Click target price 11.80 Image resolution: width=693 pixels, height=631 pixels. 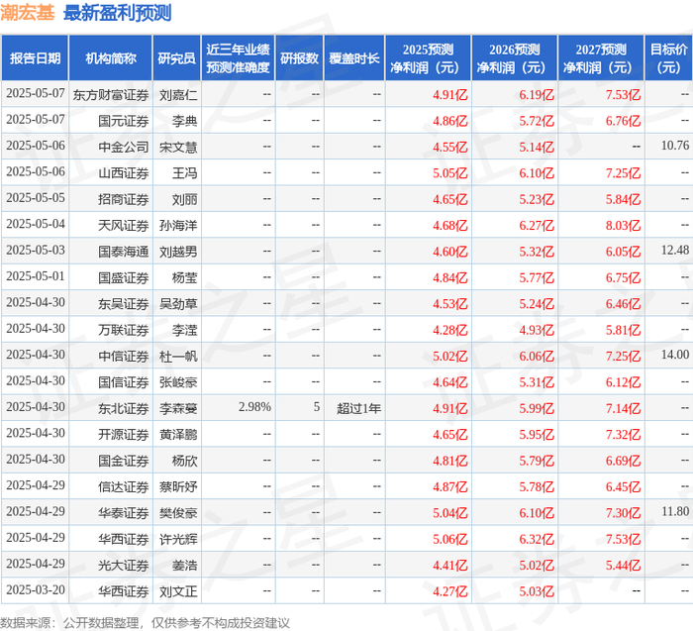pos(675,511)
